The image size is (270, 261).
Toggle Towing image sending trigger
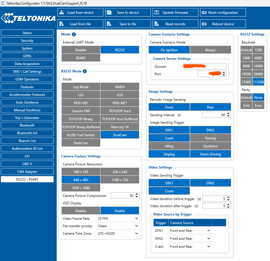pyautogui.click(x=210, y=138)
